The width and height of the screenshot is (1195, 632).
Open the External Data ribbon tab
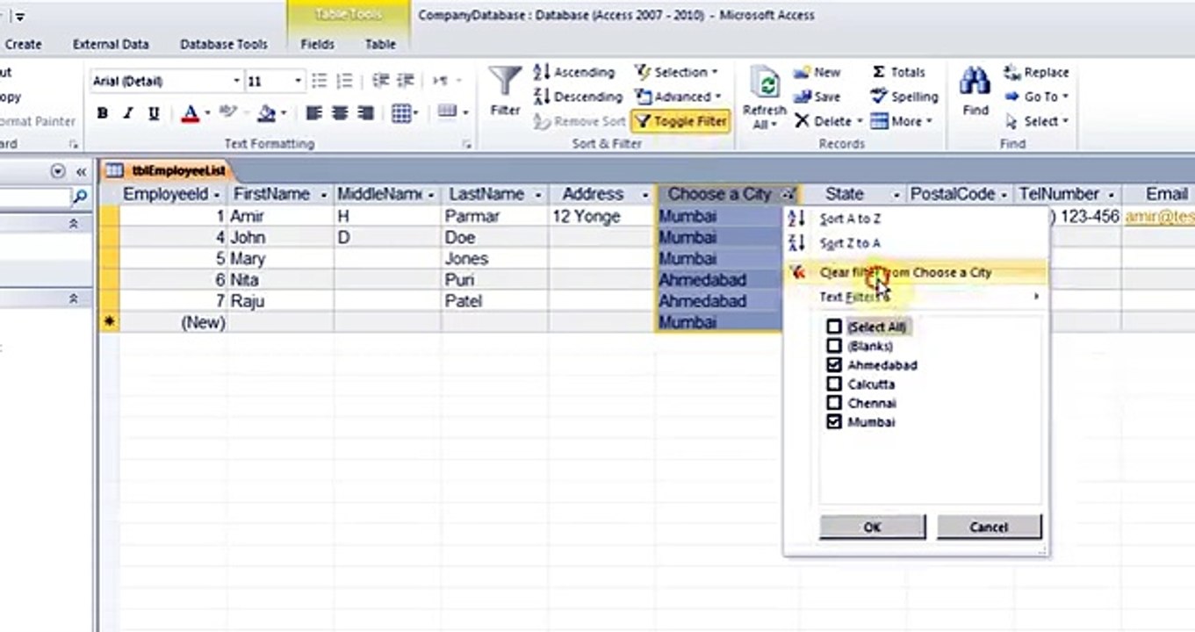click(x=111, y=44)
